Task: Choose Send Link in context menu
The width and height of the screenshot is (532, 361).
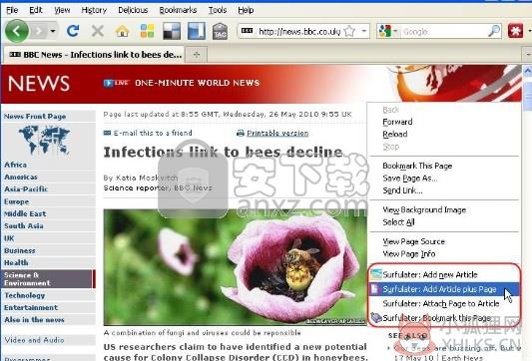Action: tap(402, 190)
